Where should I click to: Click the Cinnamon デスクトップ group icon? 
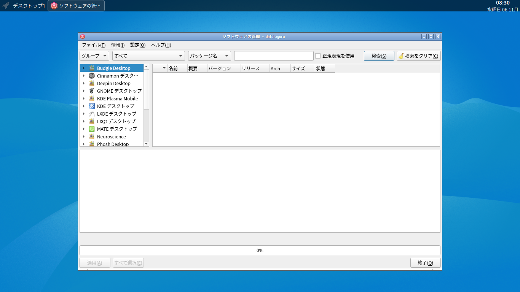pyautogui.click(x=92, y=76)
